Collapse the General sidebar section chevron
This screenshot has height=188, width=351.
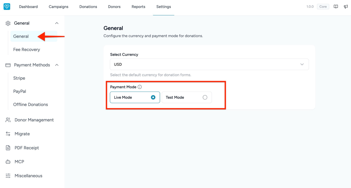coord(57,23)
